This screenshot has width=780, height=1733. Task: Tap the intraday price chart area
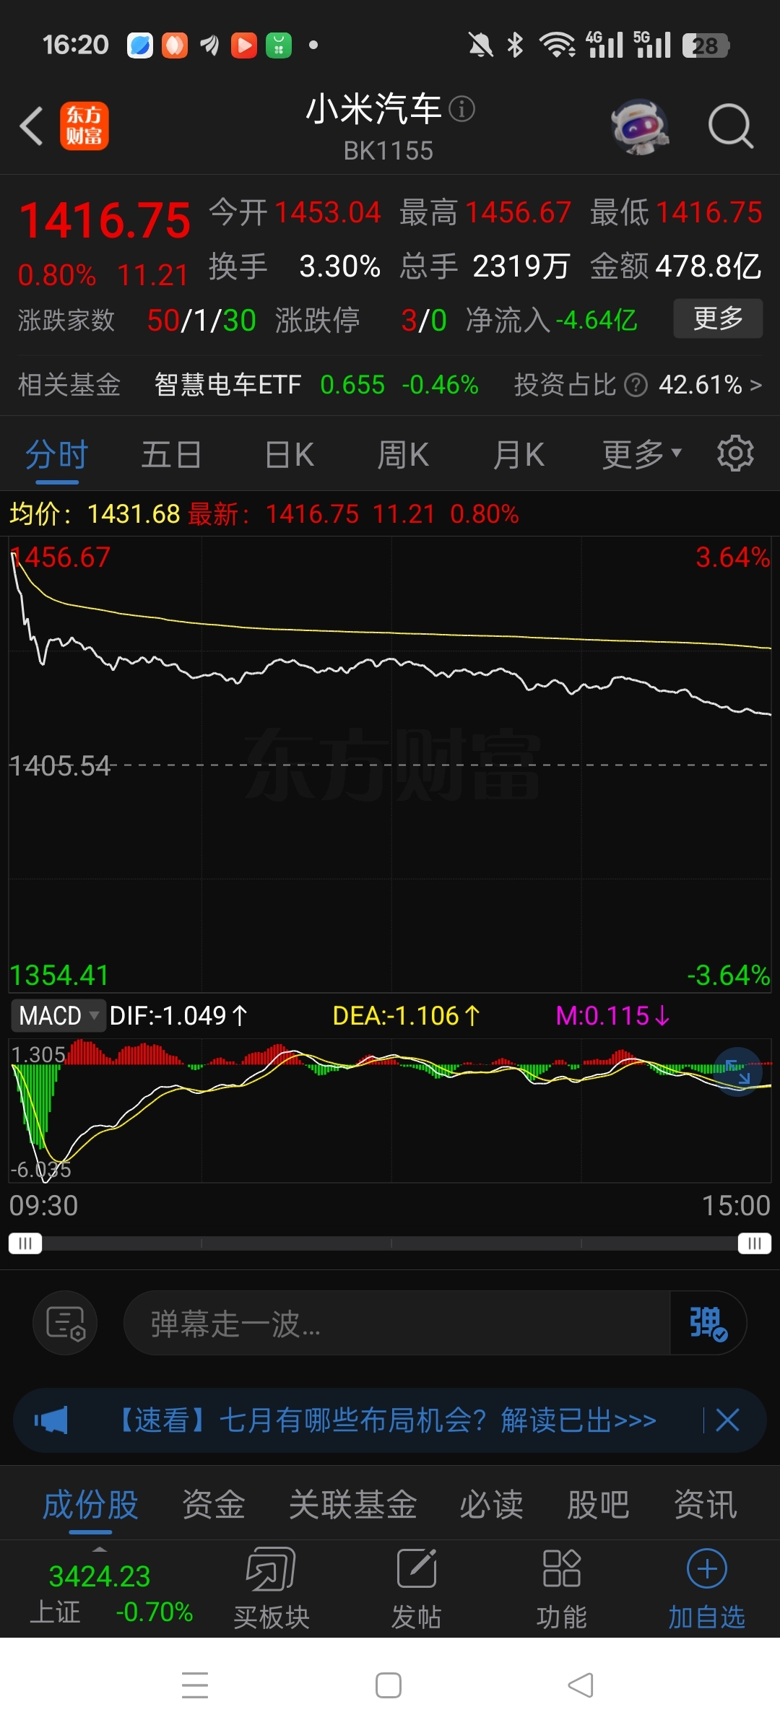point(390,764)
